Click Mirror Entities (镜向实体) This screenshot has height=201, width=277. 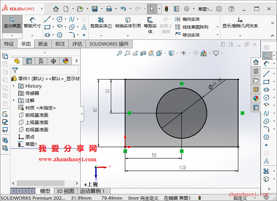coord(187,19)
